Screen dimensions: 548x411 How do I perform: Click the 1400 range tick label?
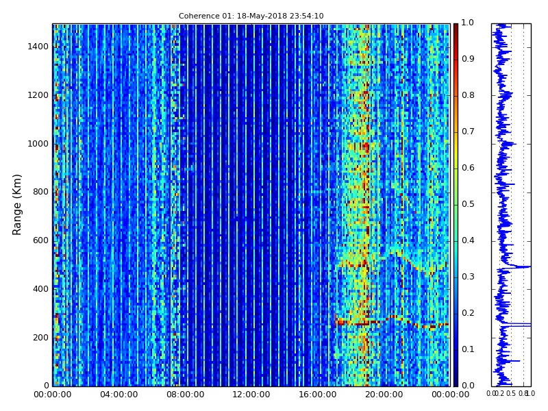[38, 47]
